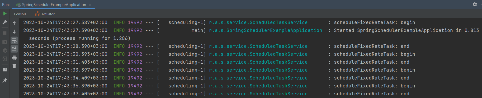Click the 'main]' thread name in the log

pos(199,30)
